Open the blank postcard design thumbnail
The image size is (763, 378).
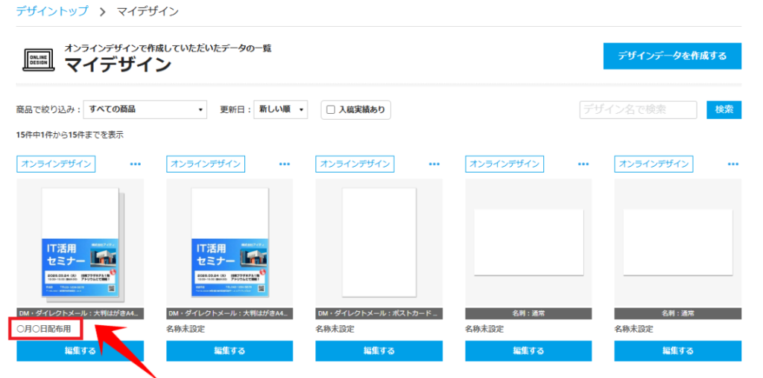[x=379, y=243]
